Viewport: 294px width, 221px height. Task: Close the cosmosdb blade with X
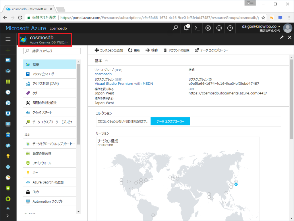[x=290, y=38]
